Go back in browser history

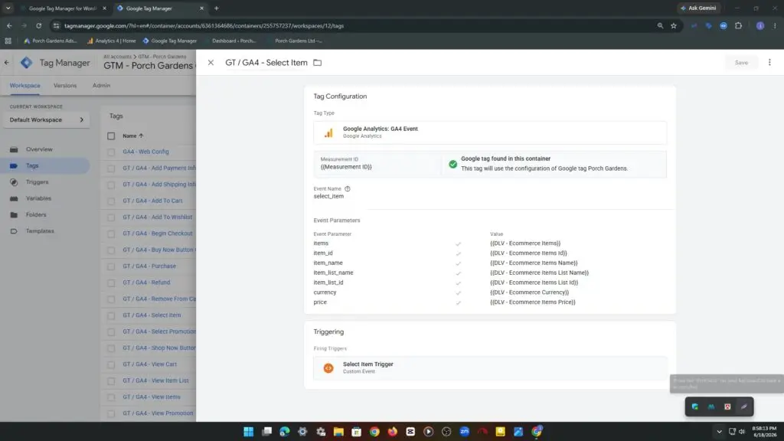coord(9,25)
